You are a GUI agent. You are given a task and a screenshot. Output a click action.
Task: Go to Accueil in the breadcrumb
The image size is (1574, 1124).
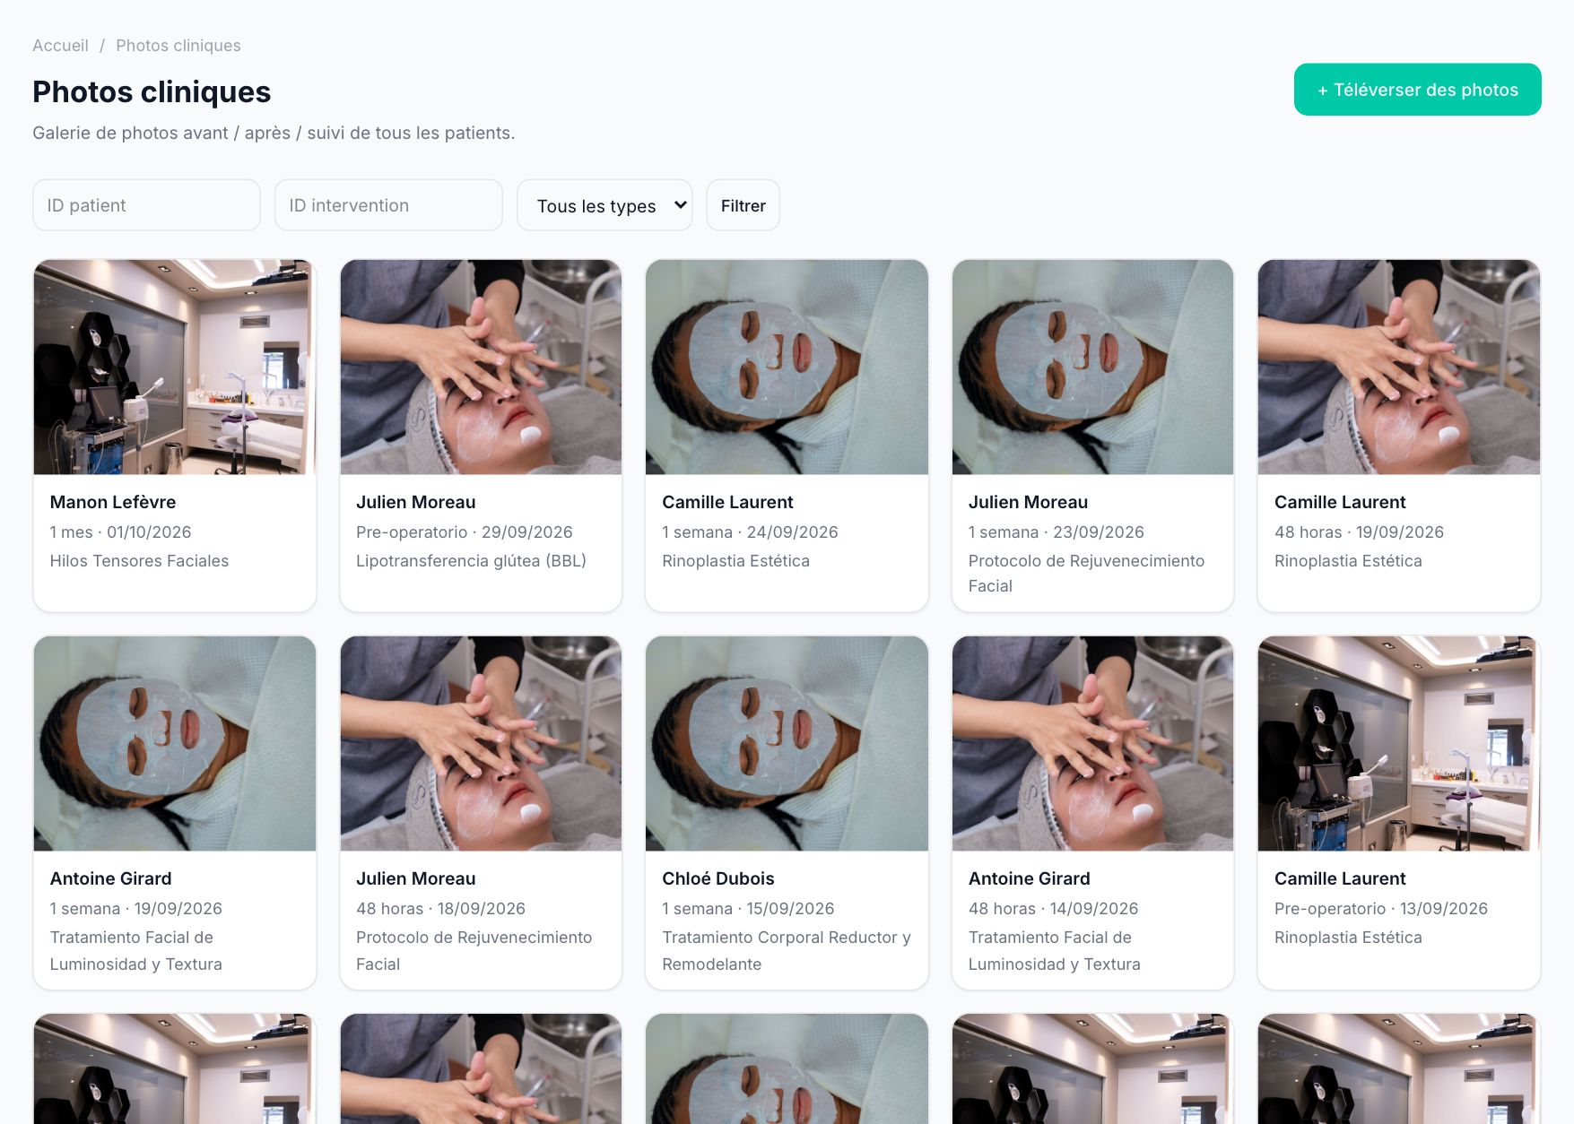pos(60,46)
